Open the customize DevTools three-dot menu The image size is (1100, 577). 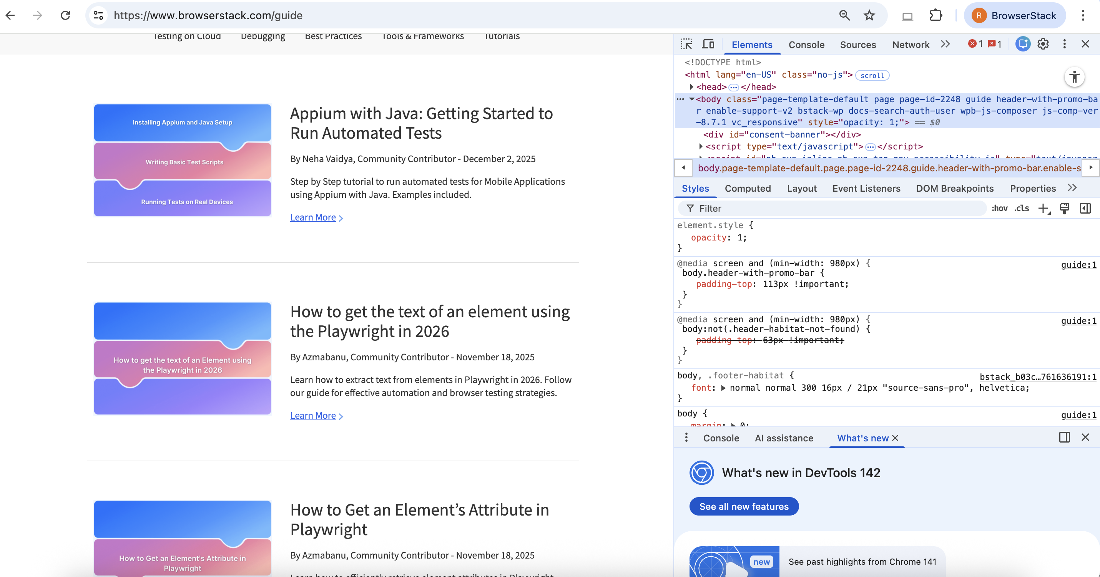click(1065, 44)
